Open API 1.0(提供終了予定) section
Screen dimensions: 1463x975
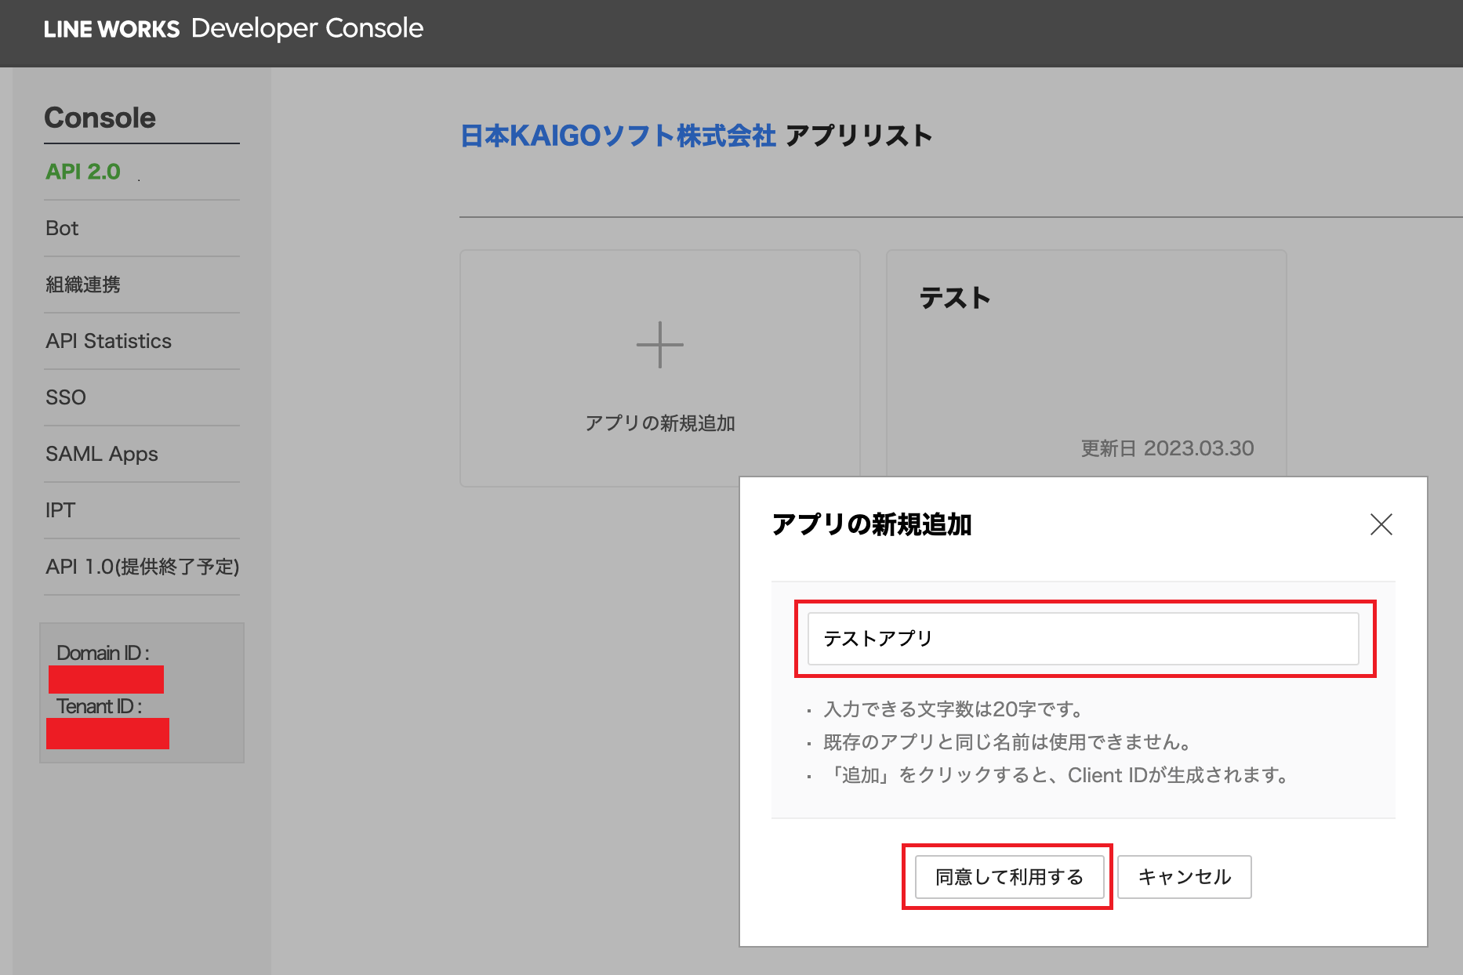143,567
